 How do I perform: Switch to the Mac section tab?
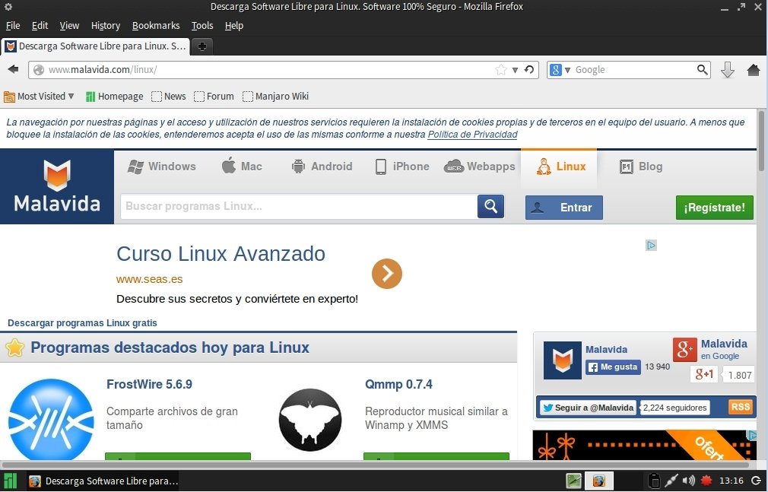(242, 166)
